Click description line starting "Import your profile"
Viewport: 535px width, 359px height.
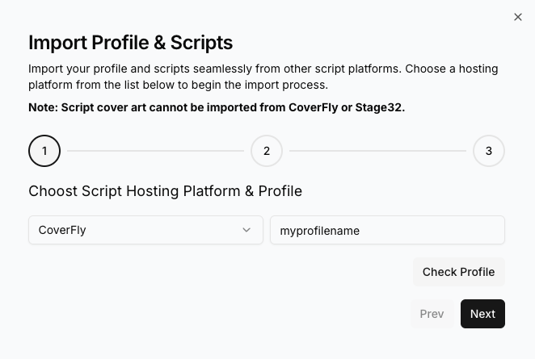click(x=263, y=69)
